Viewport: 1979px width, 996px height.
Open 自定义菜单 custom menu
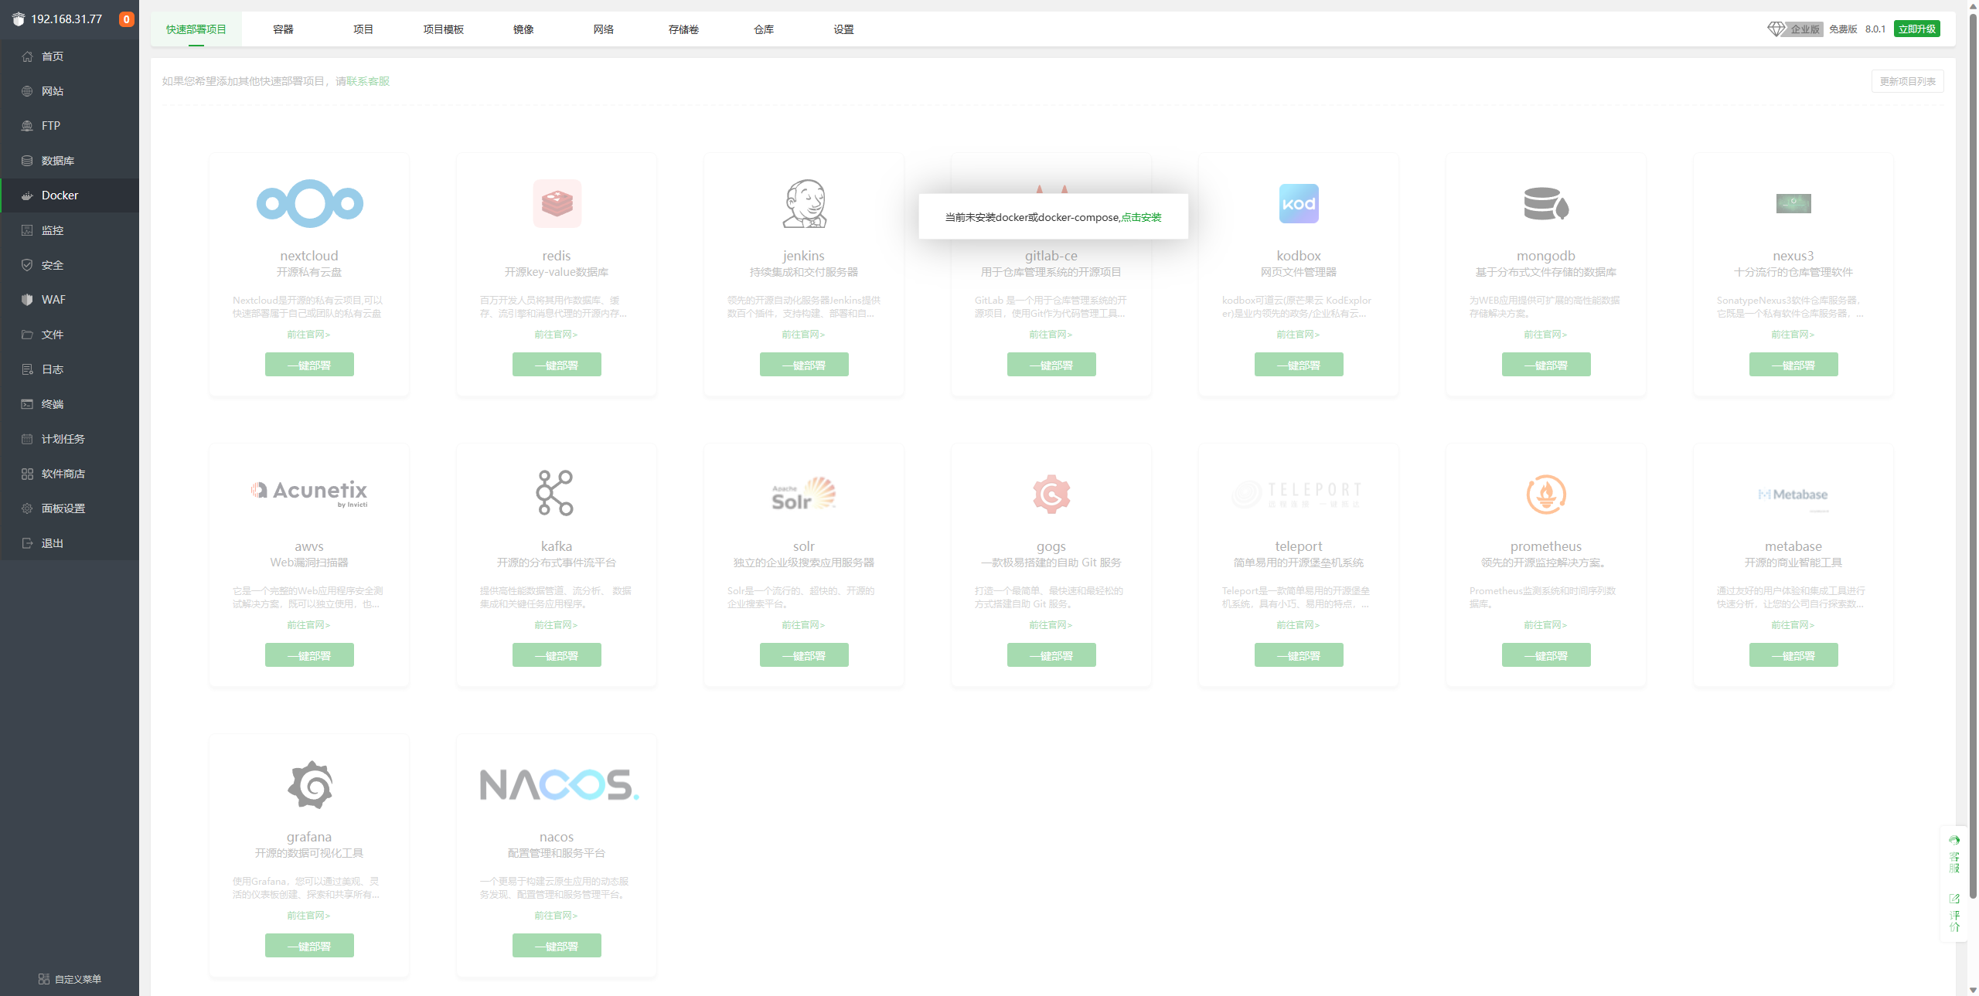70,979
